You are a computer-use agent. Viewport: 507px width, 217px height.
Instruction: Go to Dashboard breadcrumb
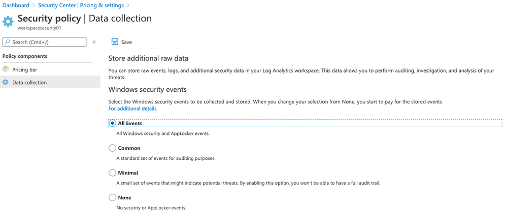tap(16, 5)
